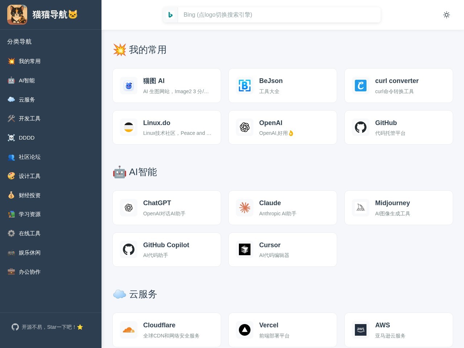Screen dimensions: 464x348
Task: Open DDDD category in sidebar
Action: (51, 138)
